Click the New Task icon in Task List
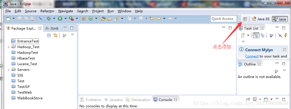This screenshot has width=291, height=109. [243, 35]
